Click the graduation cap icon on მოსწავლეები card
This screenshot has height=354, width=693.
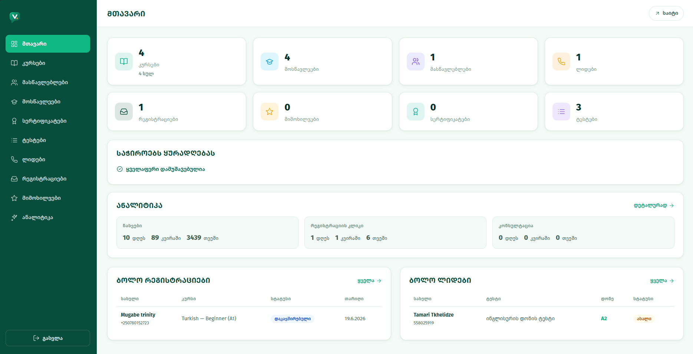(270, 62)
